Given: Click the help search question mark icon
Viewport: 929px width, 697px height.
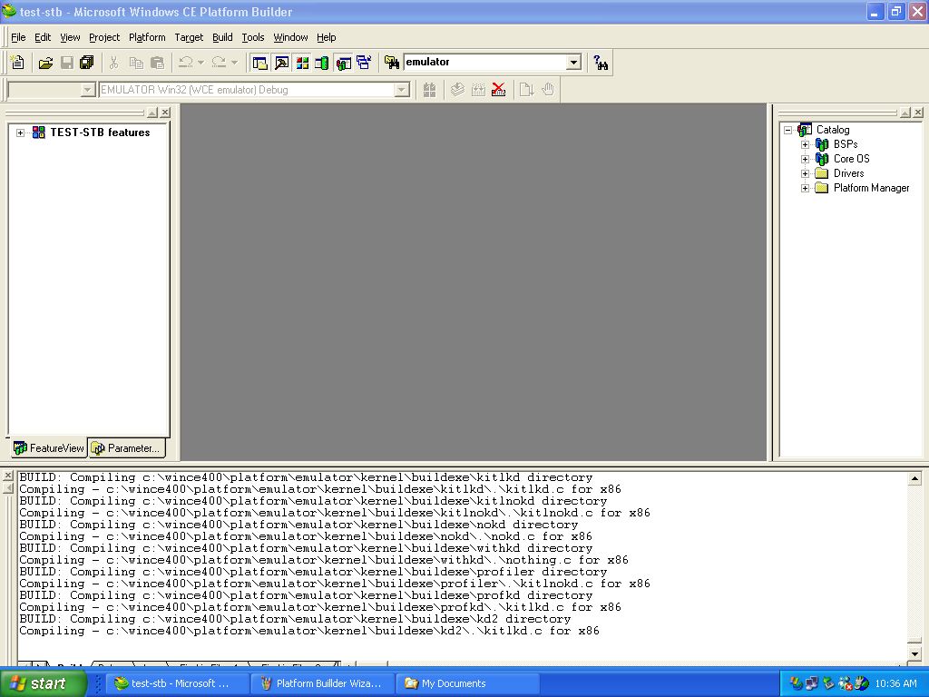Looking at the screenshot, I should [601, 63].
